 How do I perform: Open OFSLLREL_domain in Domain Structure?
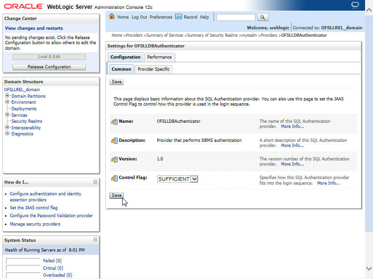pos(22,90)
